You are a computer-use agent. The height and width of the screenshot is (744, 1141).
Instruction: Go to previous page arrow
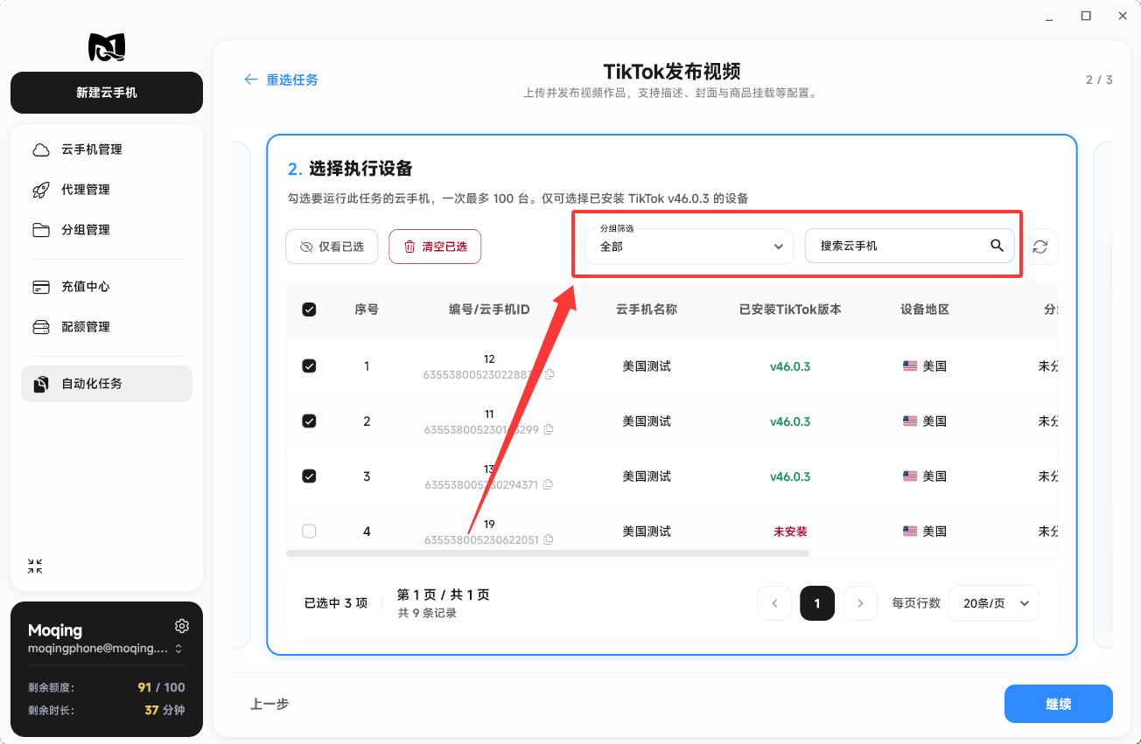click(774, 603)
